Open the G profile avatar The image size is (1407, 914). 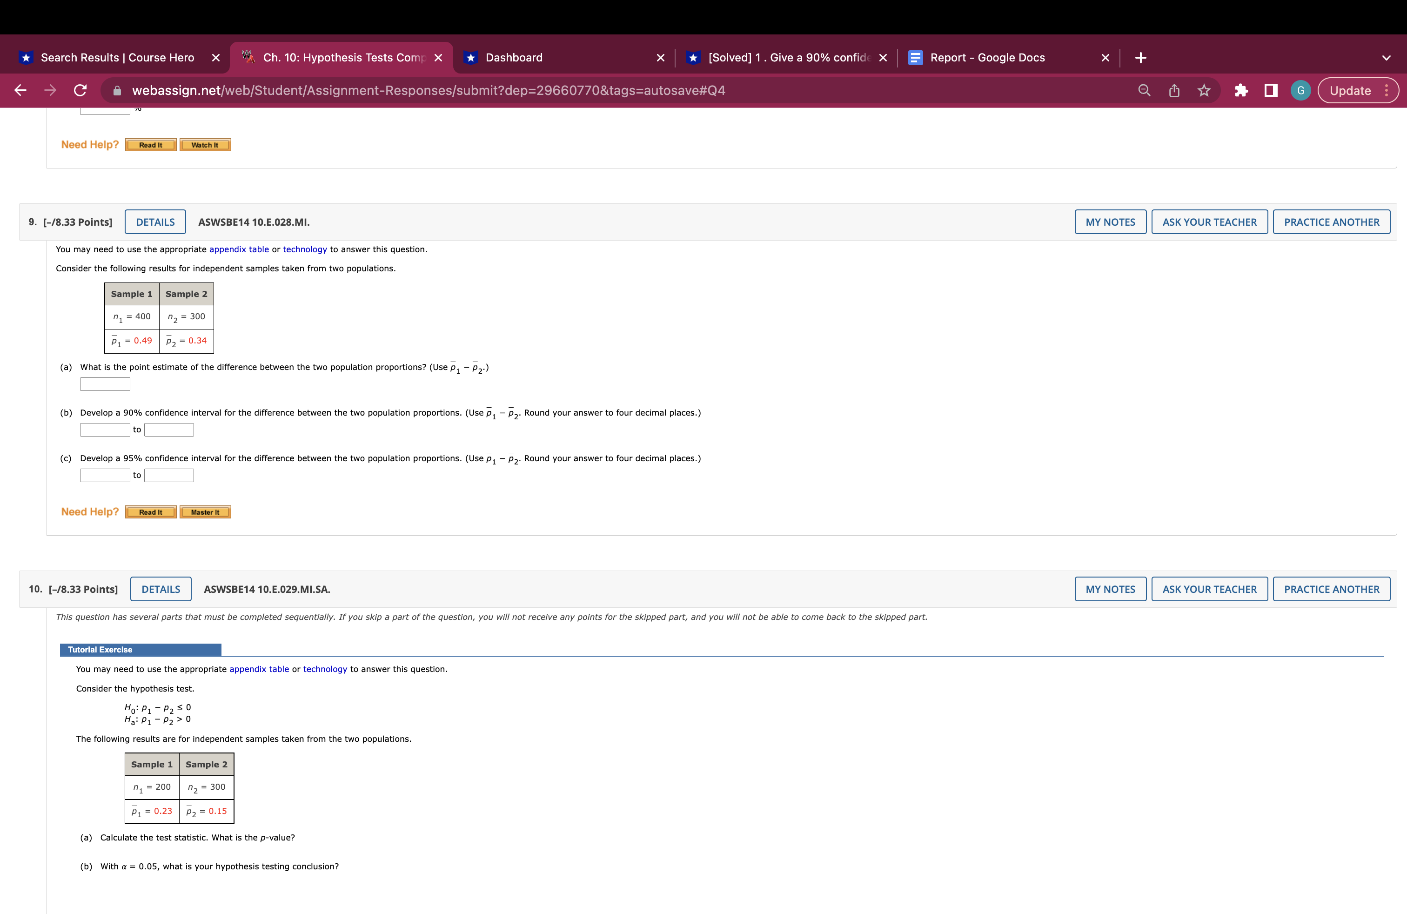point(1300,90)
